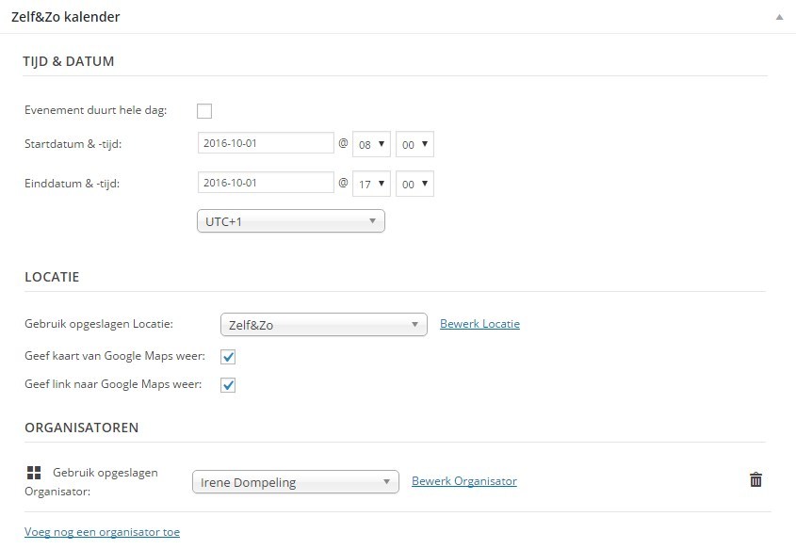Click the 'Evenement duurt hele dag' label
Image resolution: width=796 pixels, height=549 pixels.
(95, 110)
